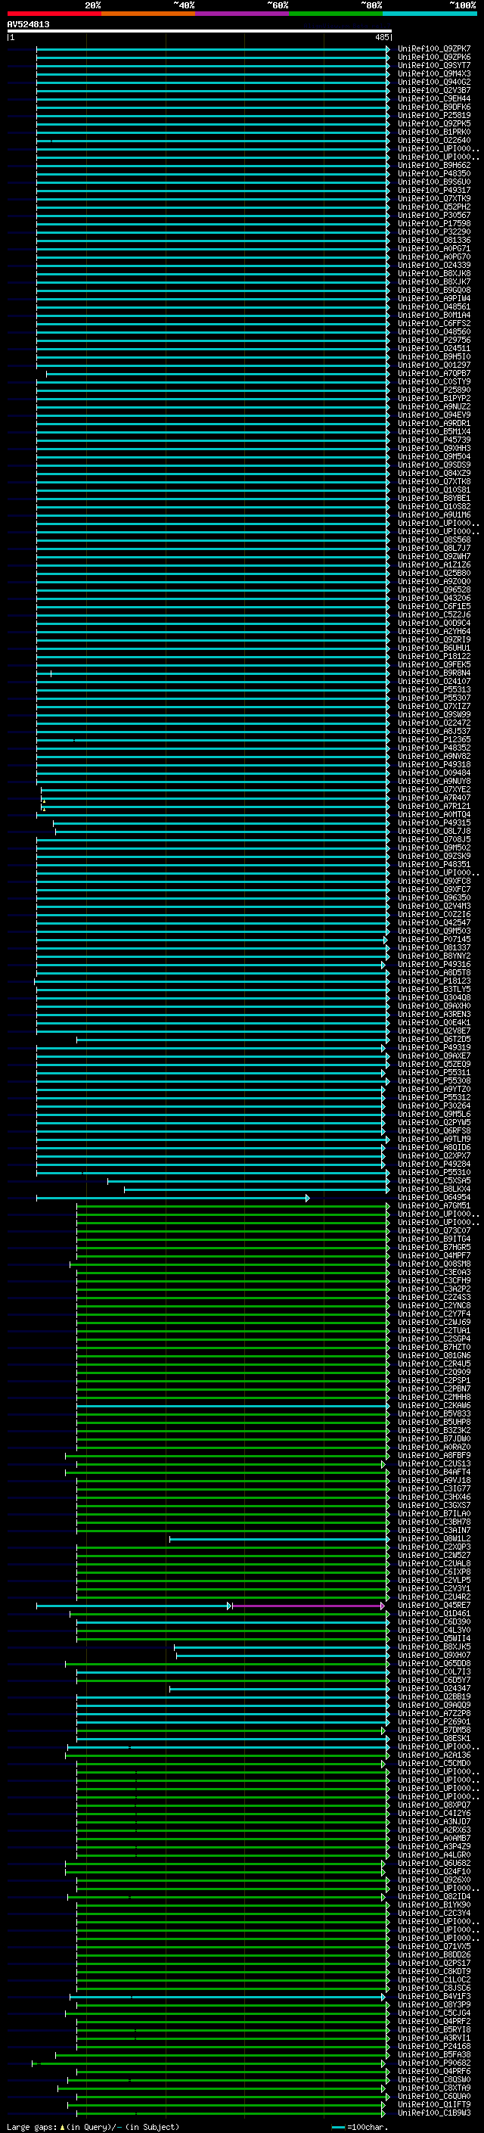Select hit label UniRef100_A2A136
This screenshot has width=484, height=2133.
click(434, 1755)
